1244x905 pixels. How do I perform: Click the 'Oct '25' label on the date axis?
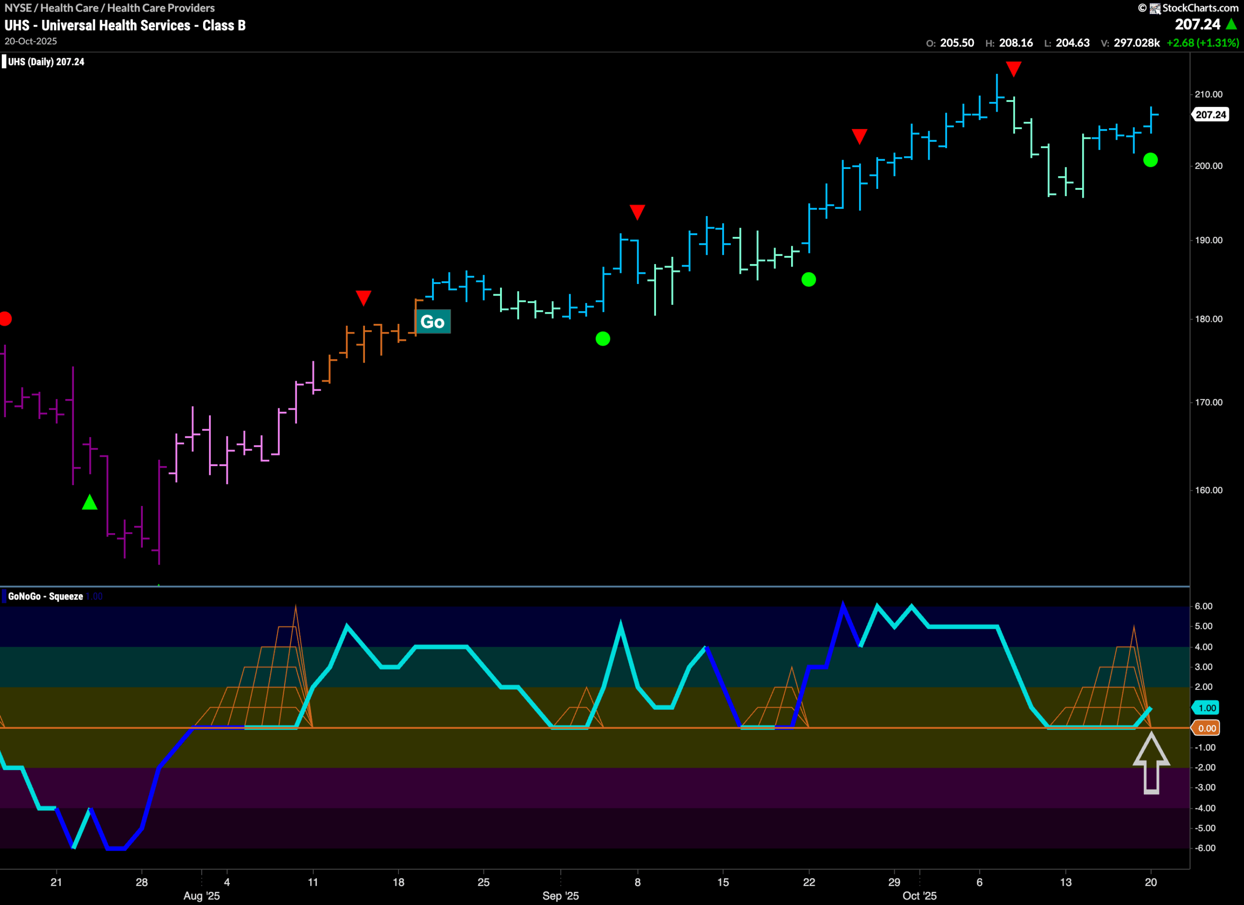coord(920,896)
